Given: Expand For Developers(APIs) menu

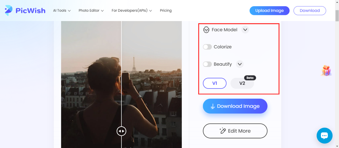Looking at the screenshot, I should click(132, 11).
